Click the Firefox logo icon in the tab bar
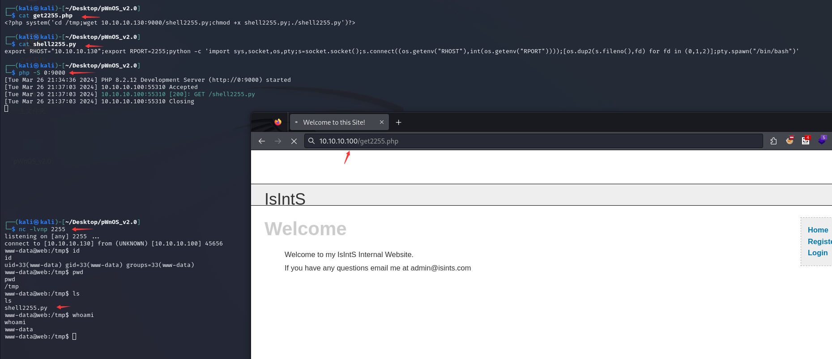Screen dimensions: 832x359 278,122
